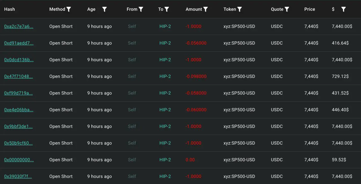
Task: Click Self in the 0xa2c7e7a6 row
Action: point(132,26)
